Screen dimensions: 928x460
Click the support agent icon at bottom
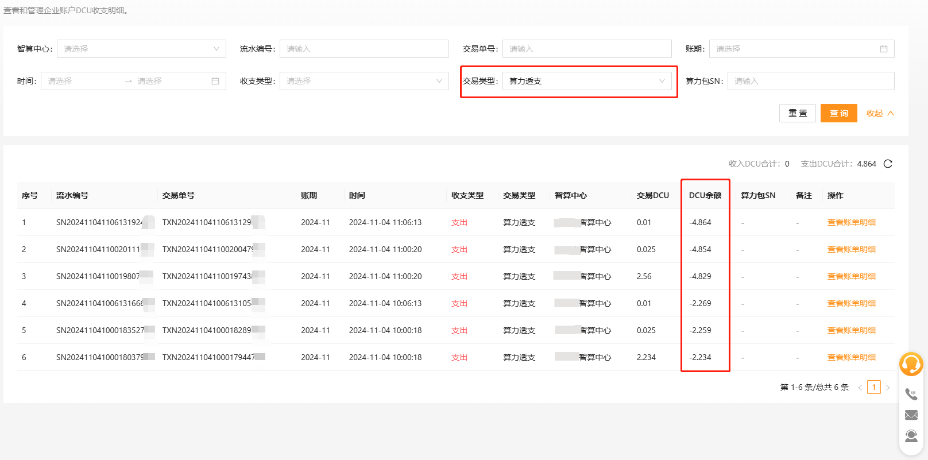click(911, 436)
